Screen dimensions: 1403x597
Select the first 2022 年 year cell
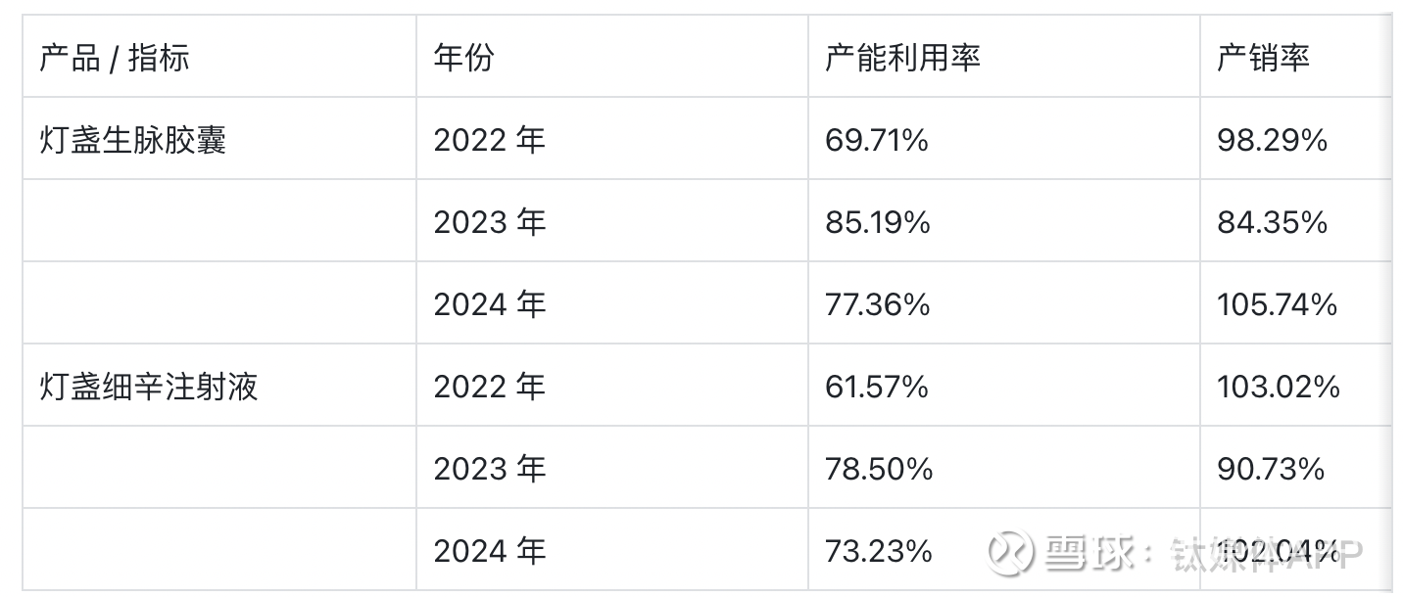coord(489,141)
